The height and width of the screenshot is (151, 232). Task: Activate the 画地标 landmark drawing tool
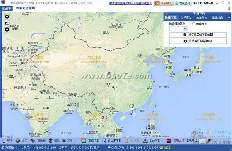[x=38, y=141]
